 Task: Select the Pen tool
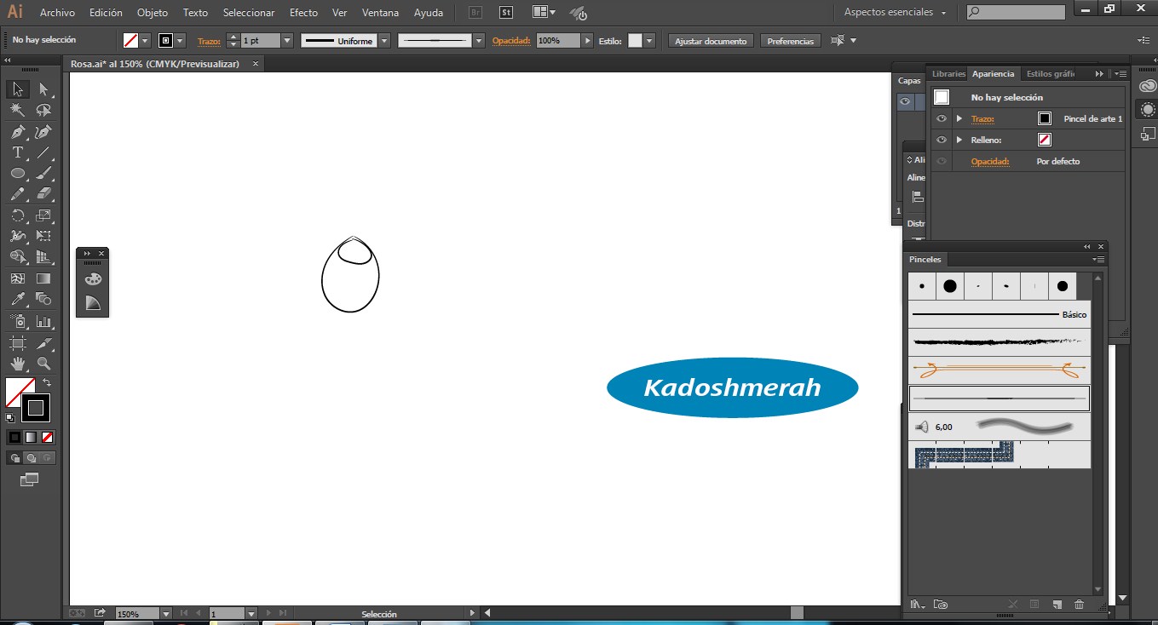(17, 131)
